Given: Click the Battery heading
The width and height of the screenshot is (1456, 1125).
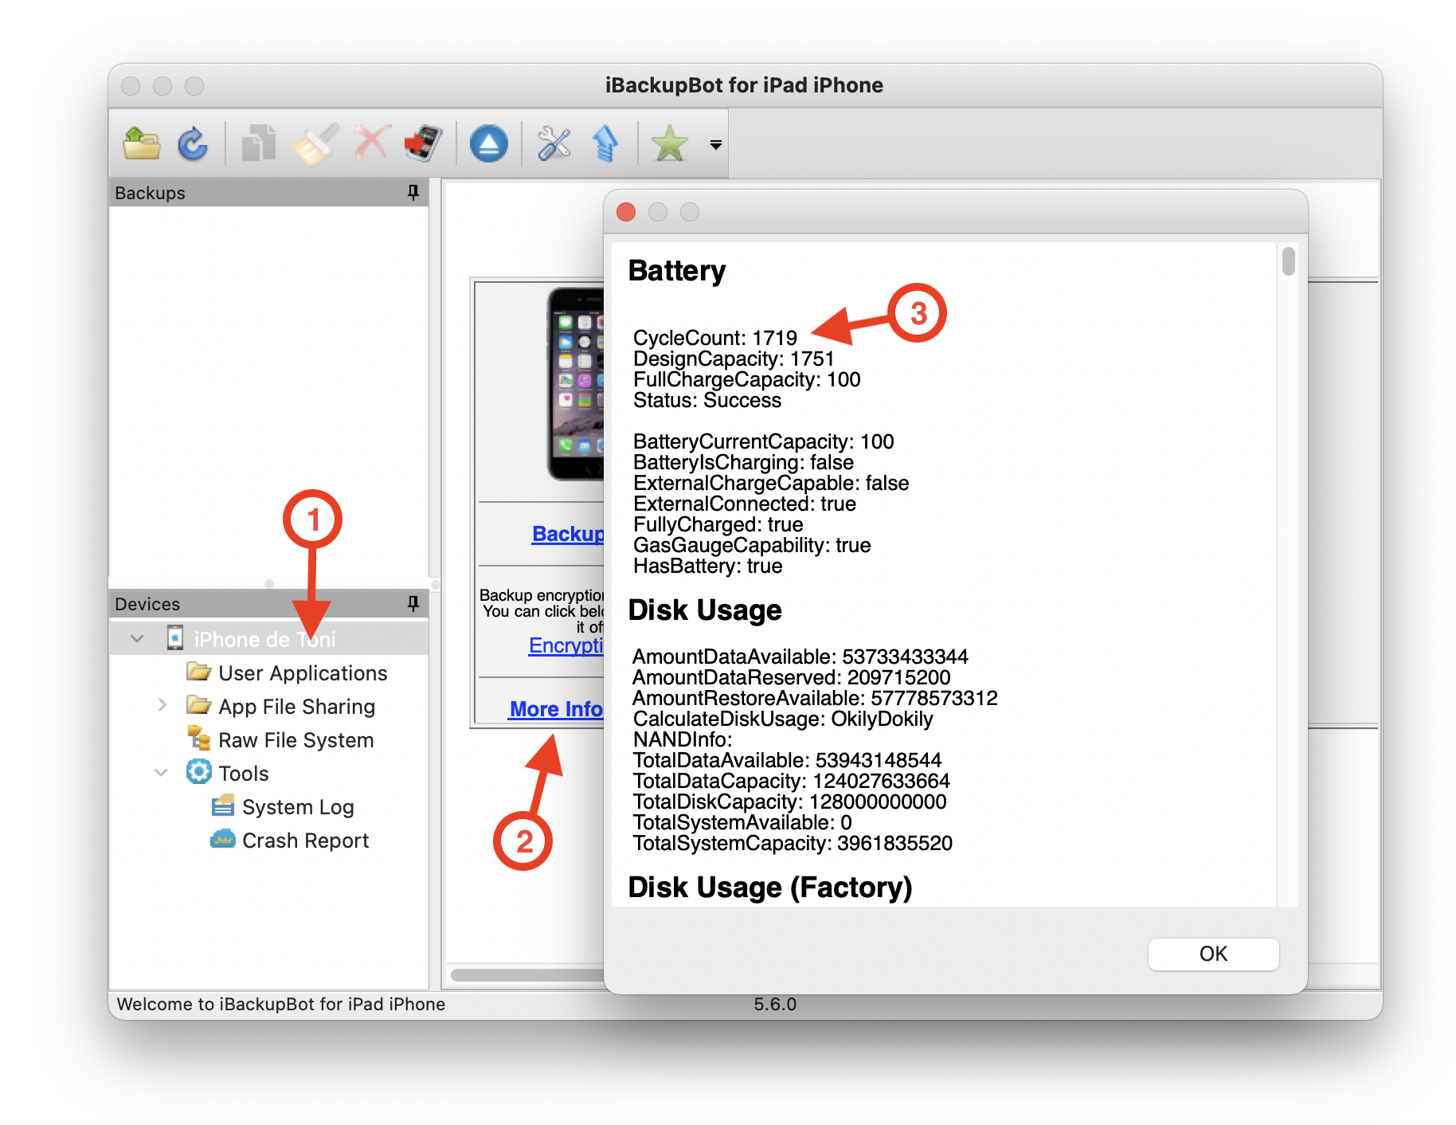Looking at the screenshot, I should click(677, 271).
